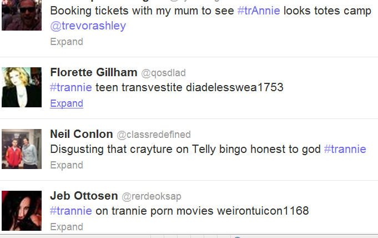Viewport: 378px width, 238px height.
Task: Expand Neil Conlon's tweet
Action: (x=67, y=165)
